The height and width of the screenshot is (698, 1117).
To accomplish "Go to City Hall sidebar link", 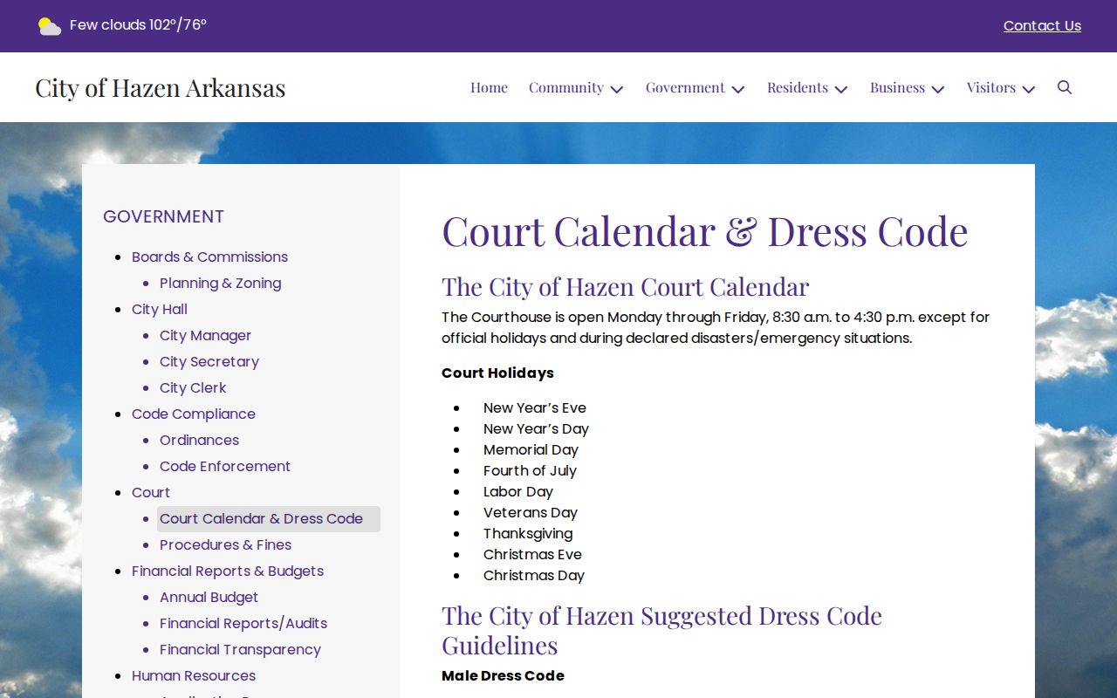I will pos(160,309).
